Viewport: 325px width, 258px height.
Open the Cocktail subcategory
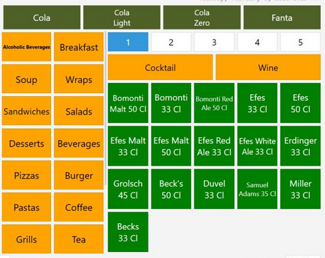pos(160,67)
